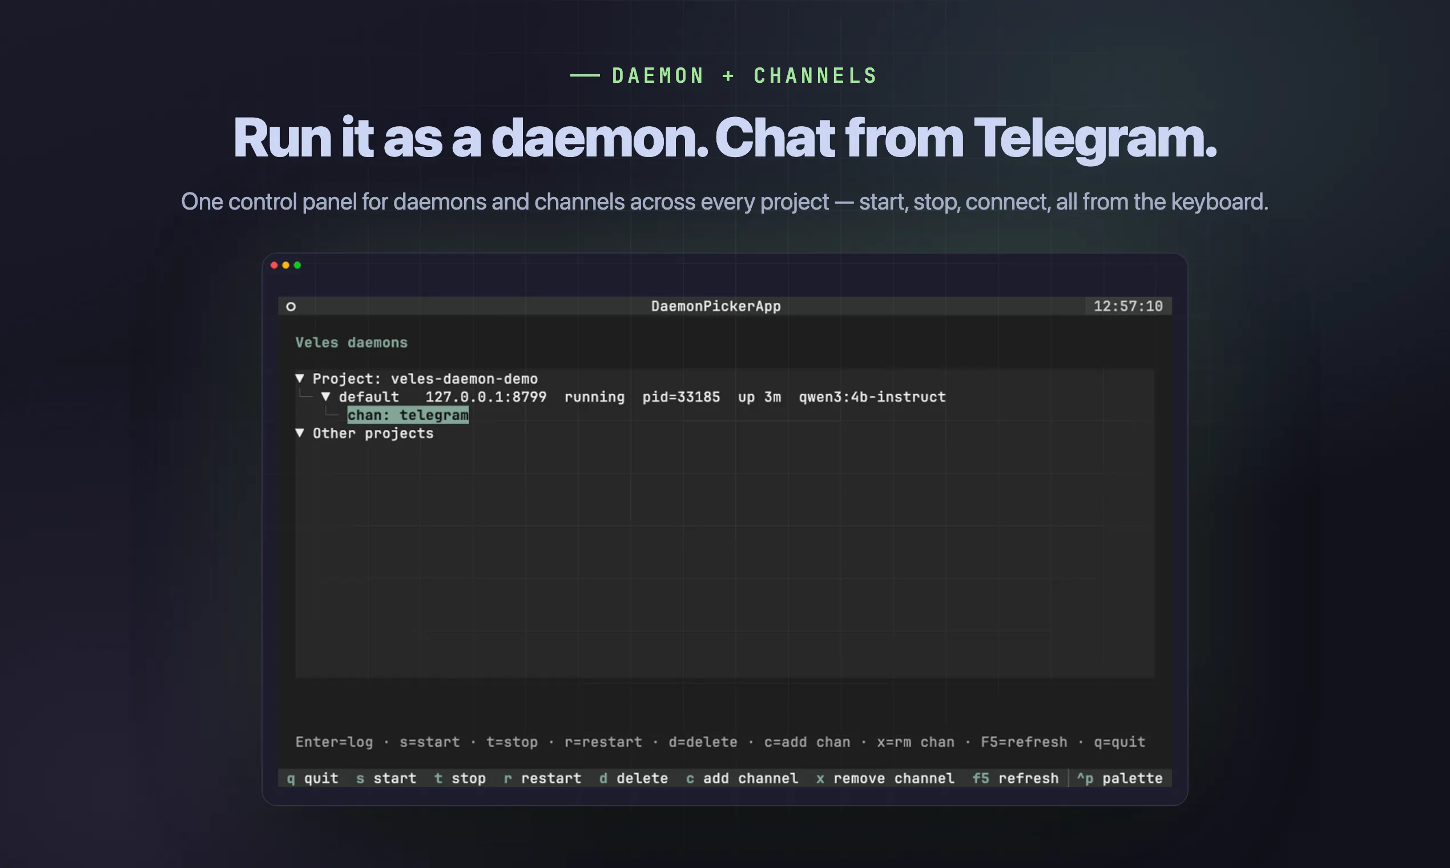Click the restart footer shortcut

[542, 778]
